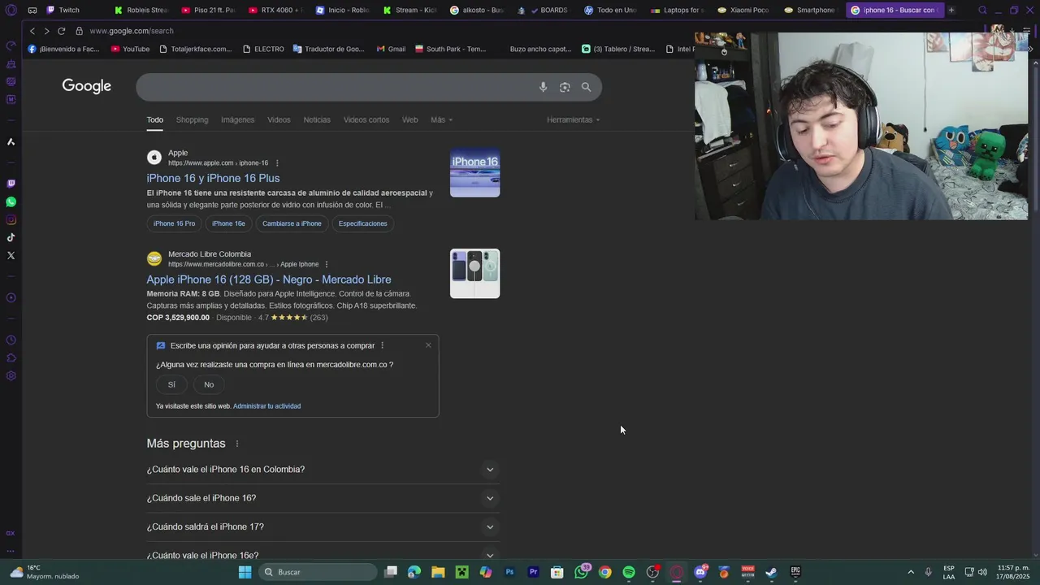Open the iPhone 16 Apple result thumbnail
The width and height of the screenshot is (1040, 585).
click(474, 172)
